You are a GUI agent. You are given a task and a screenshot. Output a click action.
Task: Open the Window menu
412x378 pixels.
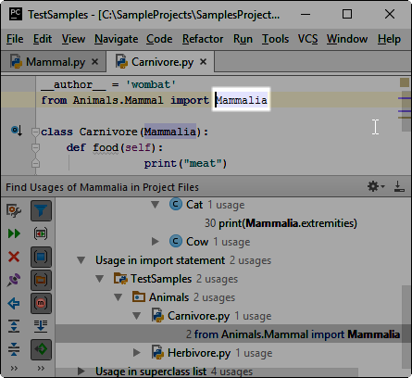tap(347, 39)
